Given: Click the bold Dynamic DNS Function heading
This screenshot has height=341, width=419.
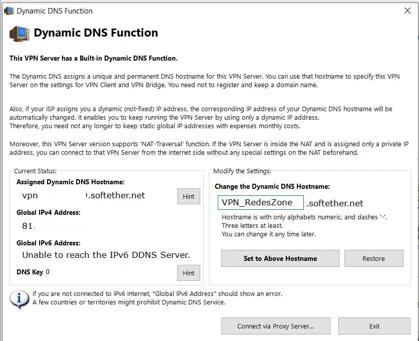Looking at the screenshot, I should (x=96, y=33).
